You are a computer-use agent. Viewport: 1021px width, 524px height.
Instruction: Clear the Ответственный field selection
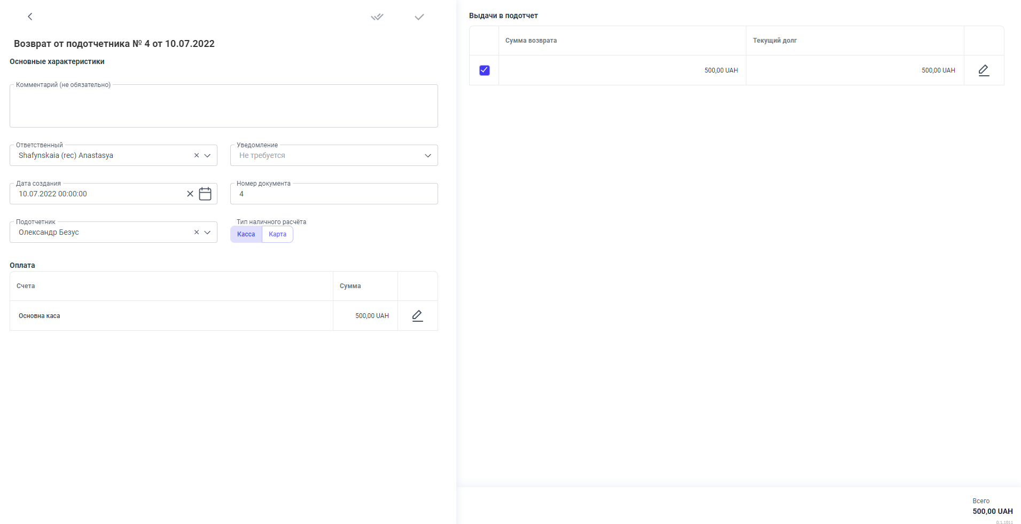[196, 155]
